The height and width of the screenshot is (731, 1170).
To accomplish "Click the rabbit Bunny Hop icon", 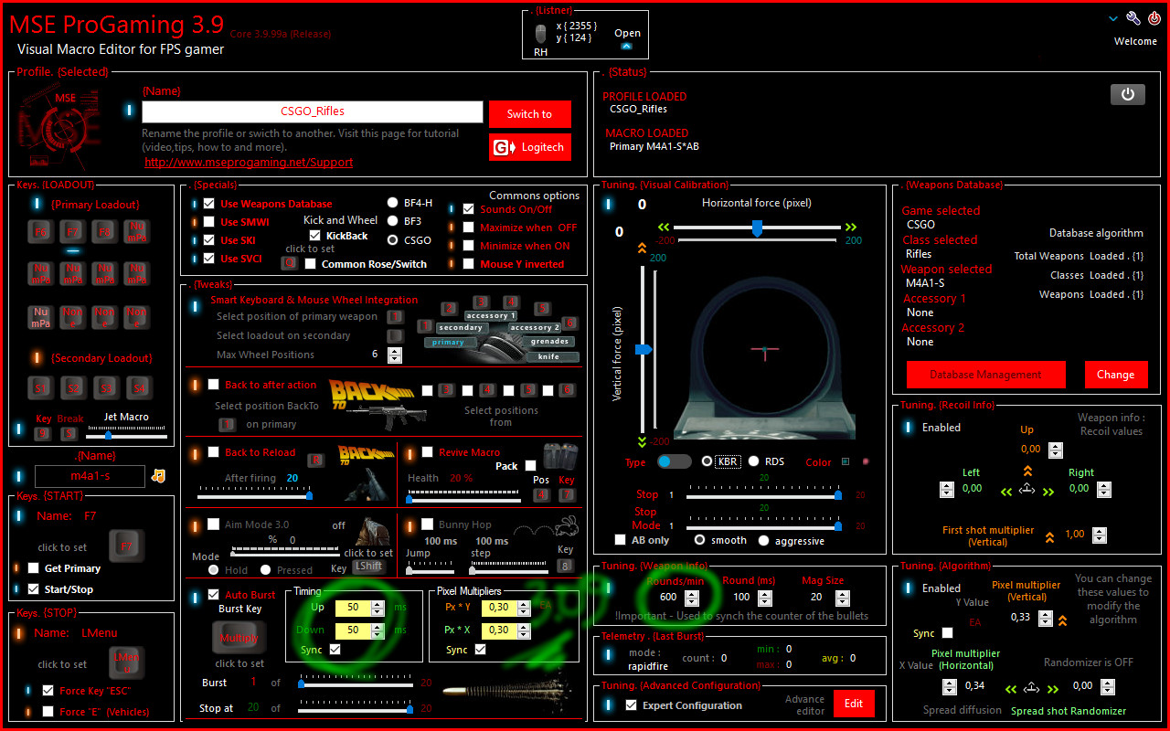I will (568, 525).
